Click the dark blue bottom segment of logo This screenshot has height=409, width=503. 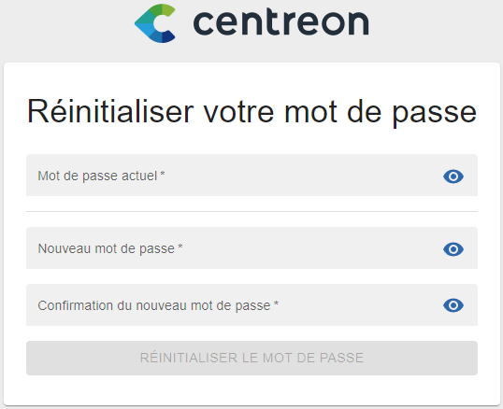(x=168, y=36)
